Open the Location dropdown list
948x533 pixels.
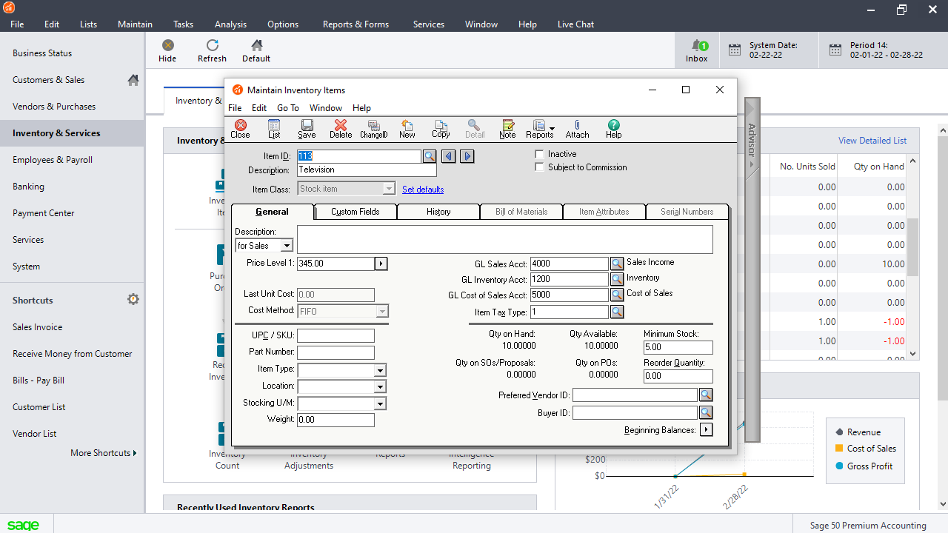pos(380,386)
